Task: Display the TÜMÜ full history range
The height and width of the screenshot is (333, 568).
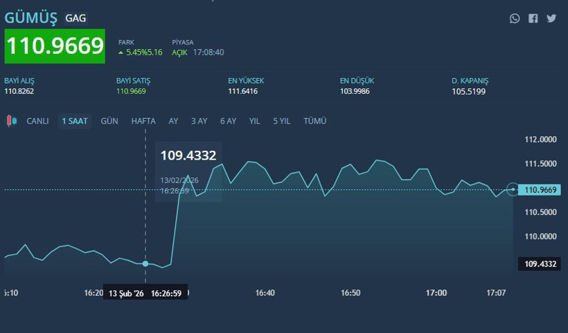Action: 314,121
